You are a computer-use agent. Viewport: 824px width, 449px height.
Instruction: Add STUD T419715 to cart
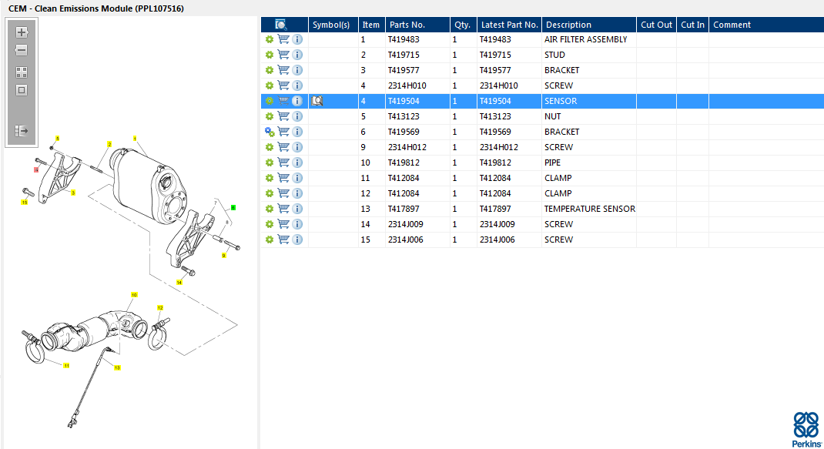point(283,55)
